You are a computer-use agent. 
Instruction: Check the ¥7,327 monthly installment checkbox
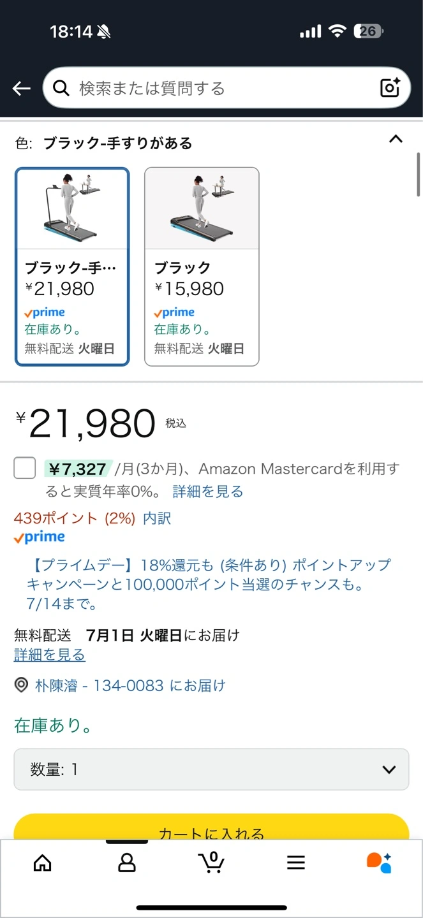tap(25, 469)
